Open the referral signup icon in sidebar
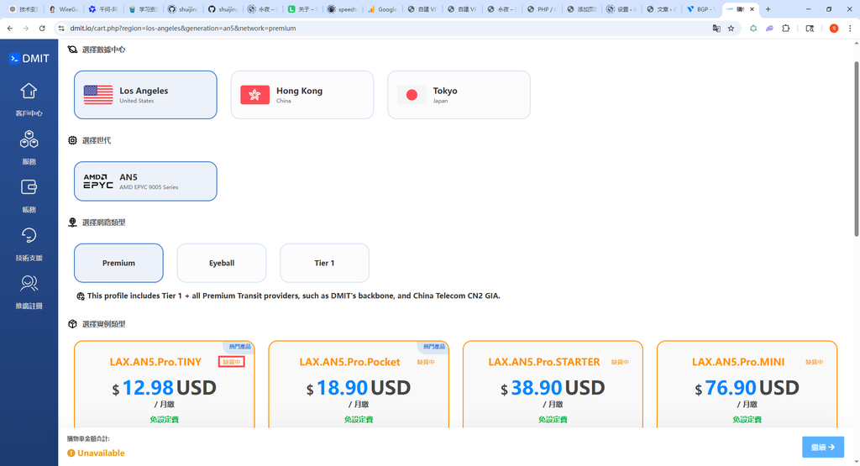 click(x=29, y=284)
